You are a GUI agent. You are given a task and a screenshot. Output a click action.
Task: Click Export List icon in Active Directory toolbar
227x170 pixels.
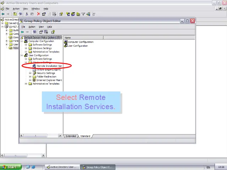pos(54,14)
